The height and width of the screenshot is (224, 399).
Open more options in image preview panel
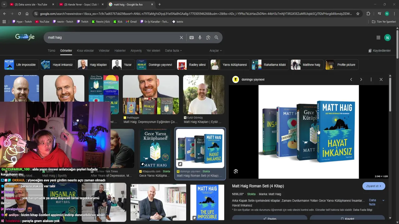pyautogui.click(x=371, y=79)
